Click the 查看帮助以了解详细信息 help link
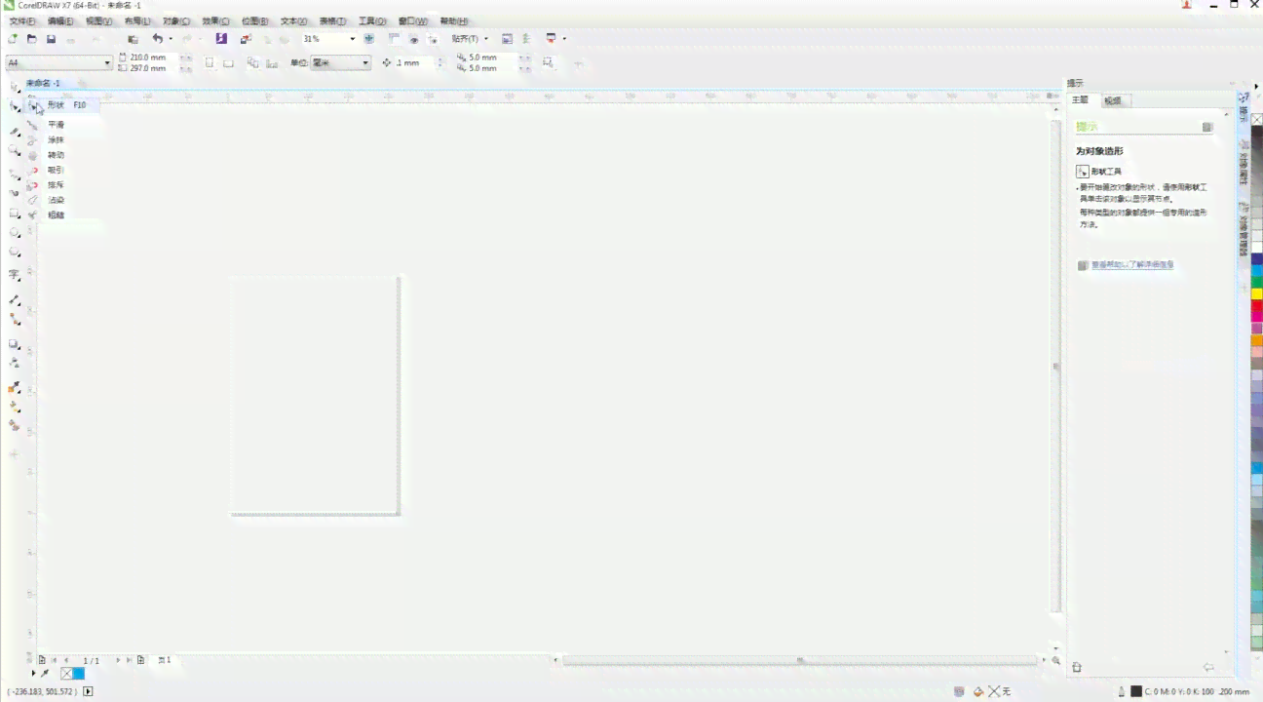 coord(1130,264)
